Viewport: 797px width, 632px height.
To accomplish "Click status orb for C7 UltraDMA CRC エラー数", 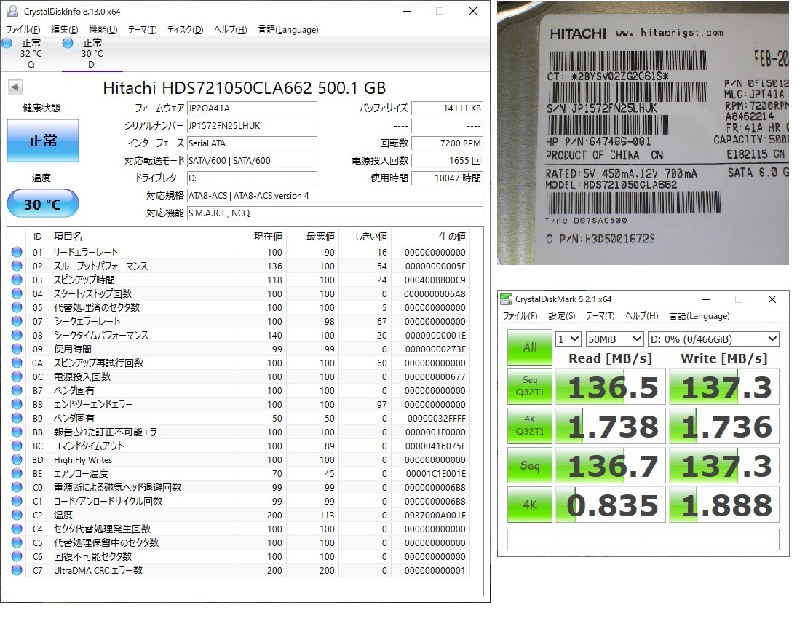I will click(x=17, y=570).
